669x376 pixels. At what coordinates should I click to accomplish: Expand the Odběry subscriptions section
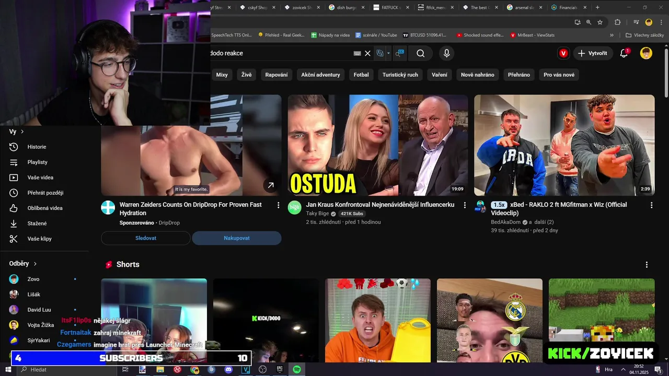click(x=23, y=264)
